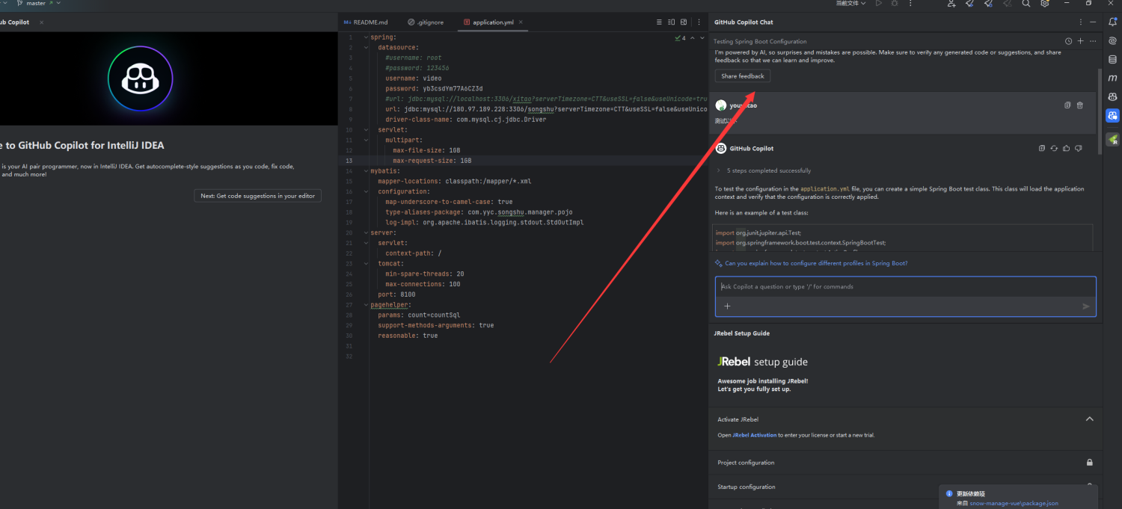1122x509 pixels.
Task: Run the current file with the play icon
Action: point(877,4)
